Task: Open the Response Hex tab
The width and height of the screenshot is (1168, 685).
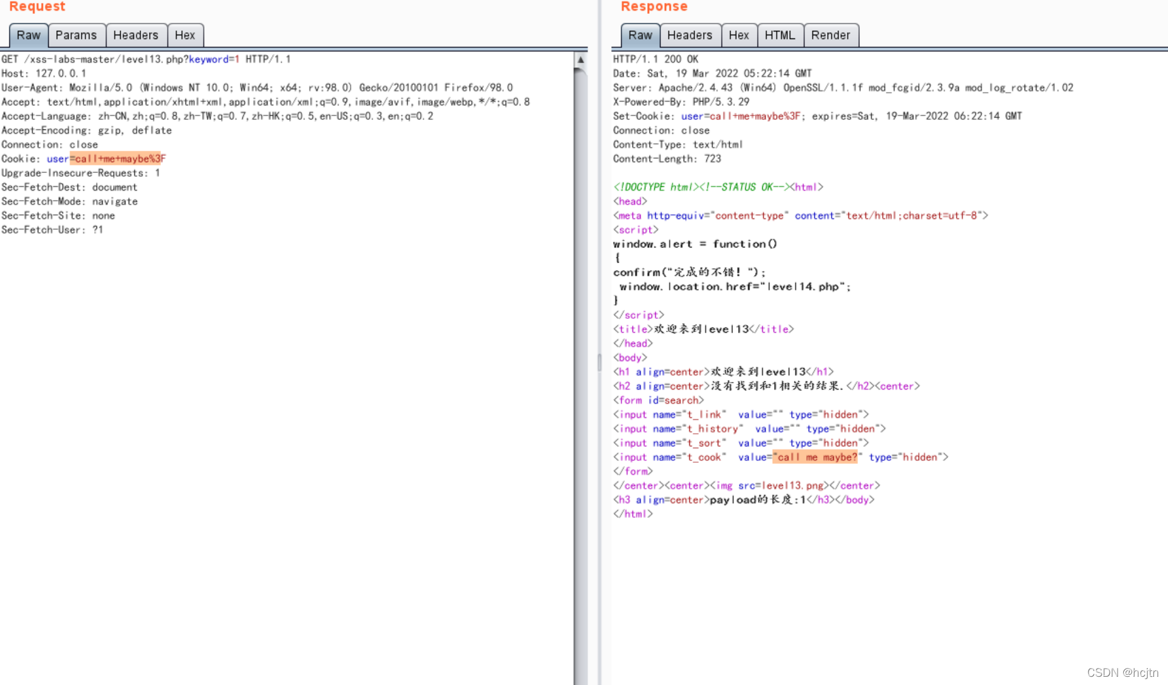Action: click(739, 35)
